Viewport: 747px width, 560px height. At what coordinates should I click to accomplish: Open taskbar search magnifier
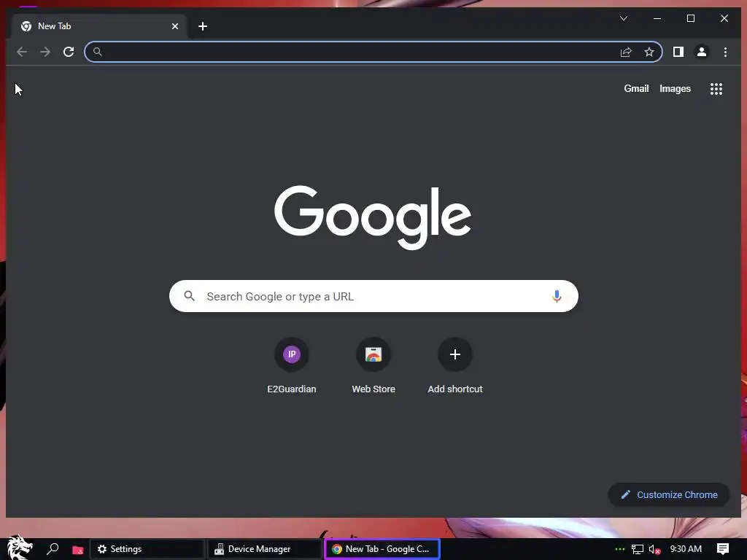[x=53, y=549]
